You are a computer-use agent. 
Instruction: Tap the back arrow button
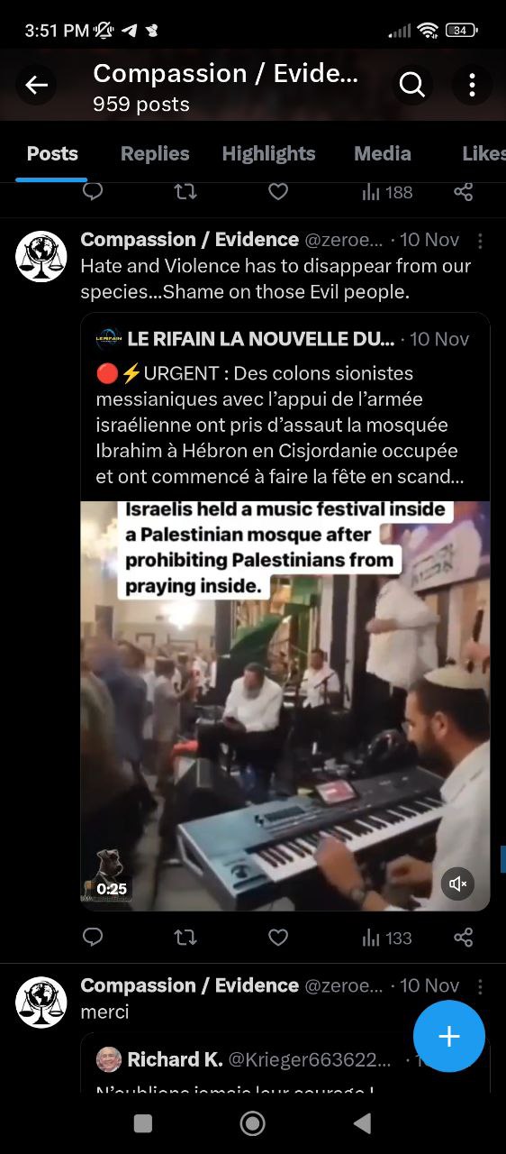[x=36, y=86]
